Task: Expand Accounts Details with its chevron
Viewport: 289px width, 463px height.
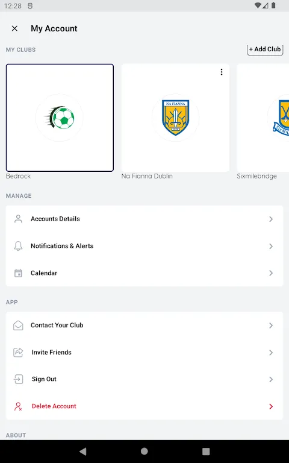Action: click(x=271, y=219)
